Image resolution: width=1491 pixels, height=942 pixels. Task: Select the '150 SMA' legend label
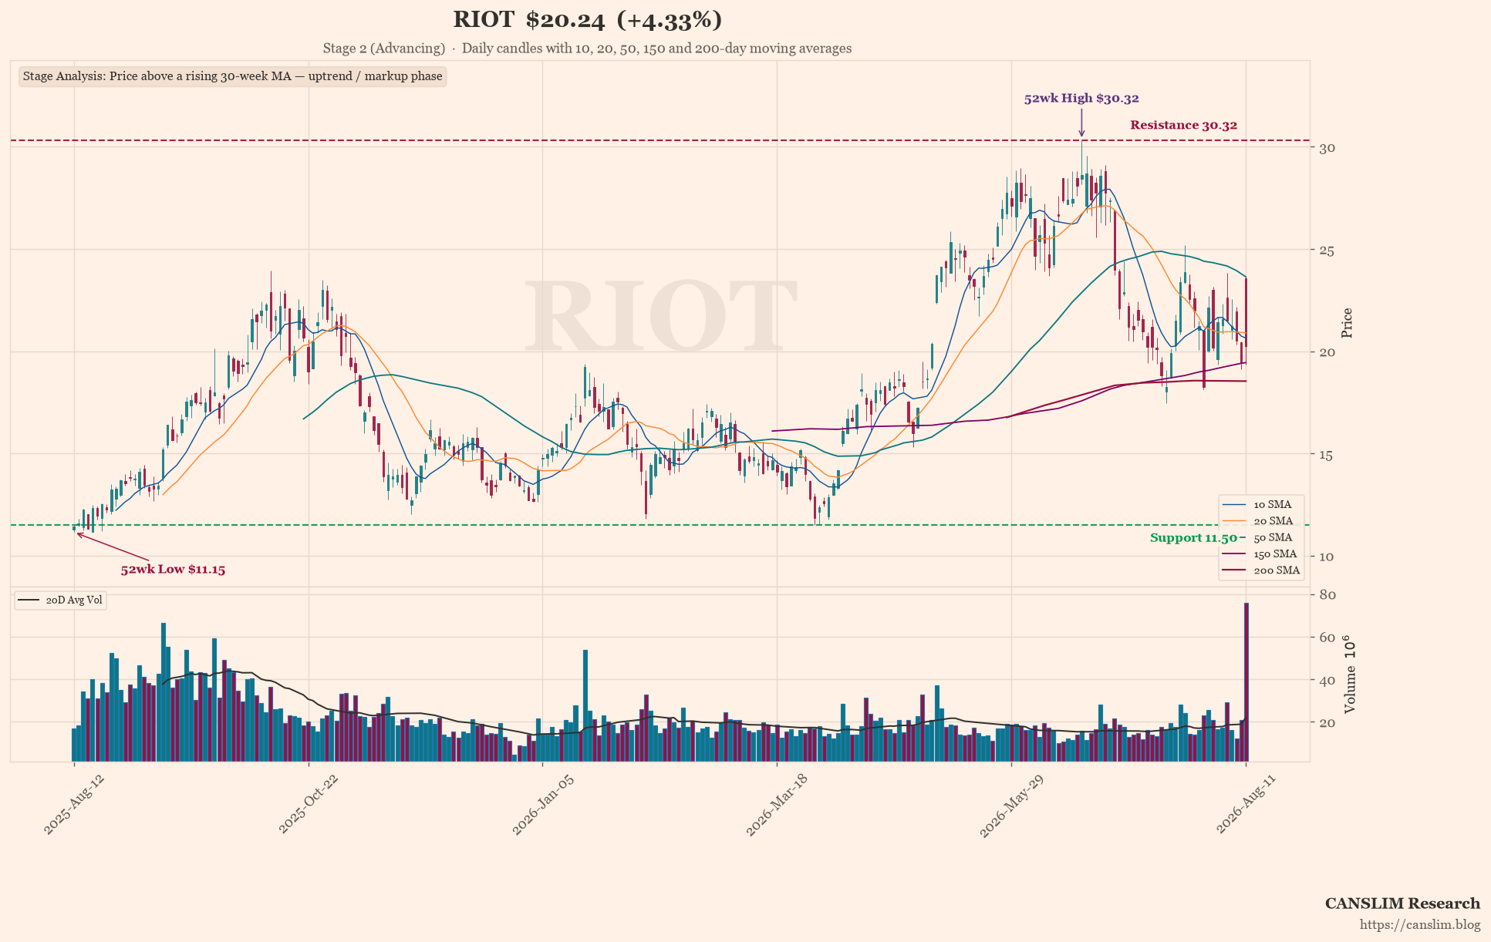coord(1276,554)
